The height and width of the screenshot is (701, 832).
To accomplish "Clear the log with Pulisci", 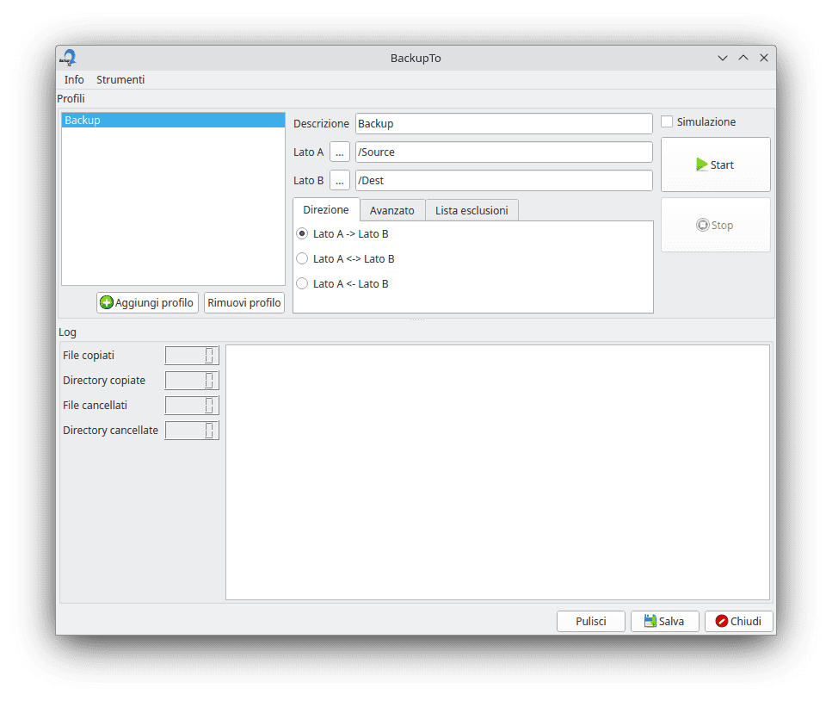I will point(590,622).
